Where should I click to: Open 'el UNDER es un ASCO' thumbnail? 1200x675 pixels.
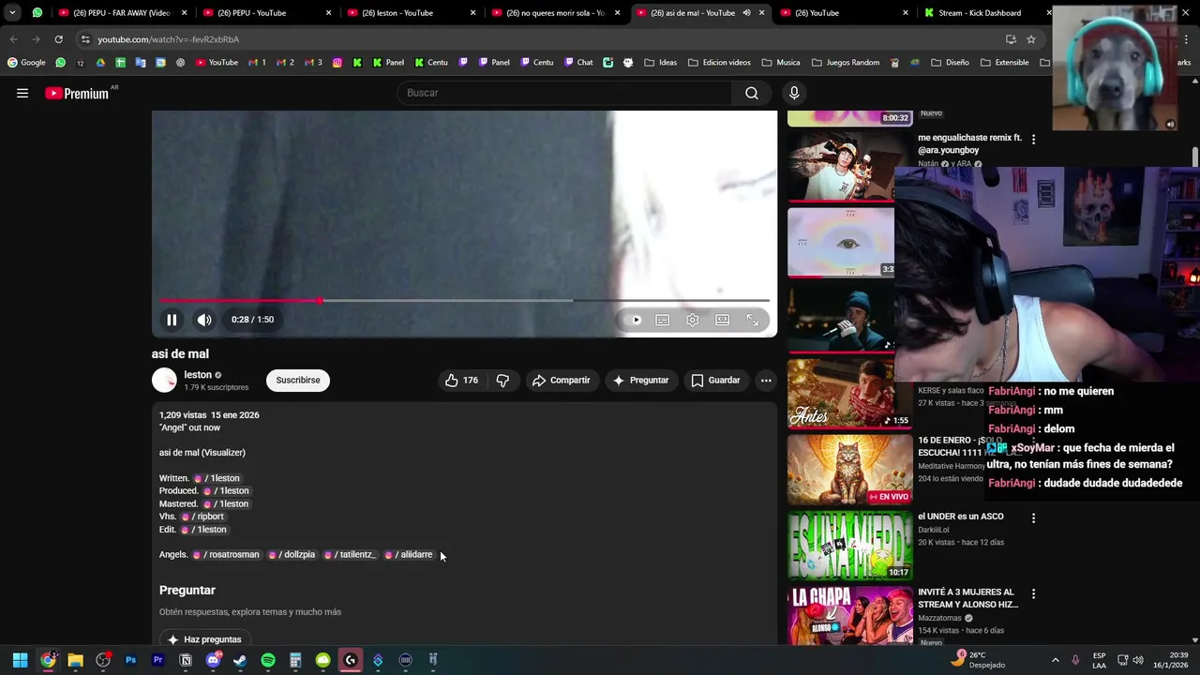[849, 545]
